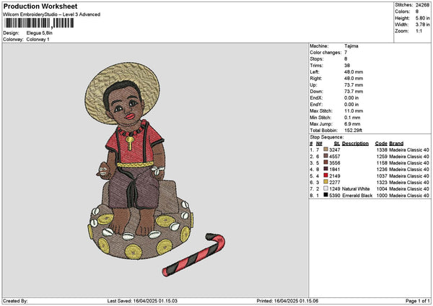Click the Code column header
This screenshot has width=433, height=306.
pyautogui.click(x=381, y=144)
